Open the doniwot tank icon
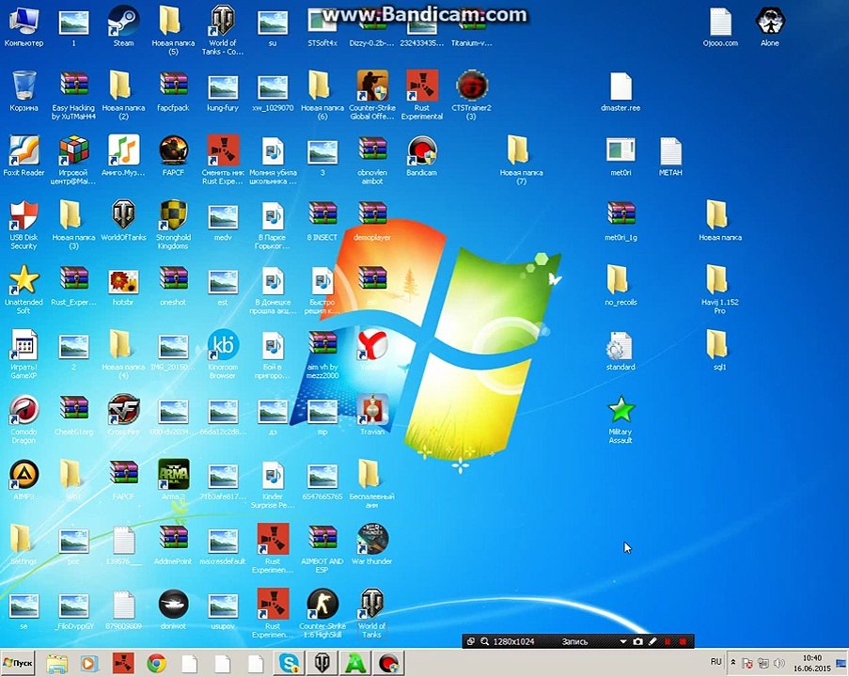The width and height of the screenshot is (849, 677). (x=173, y=610)
